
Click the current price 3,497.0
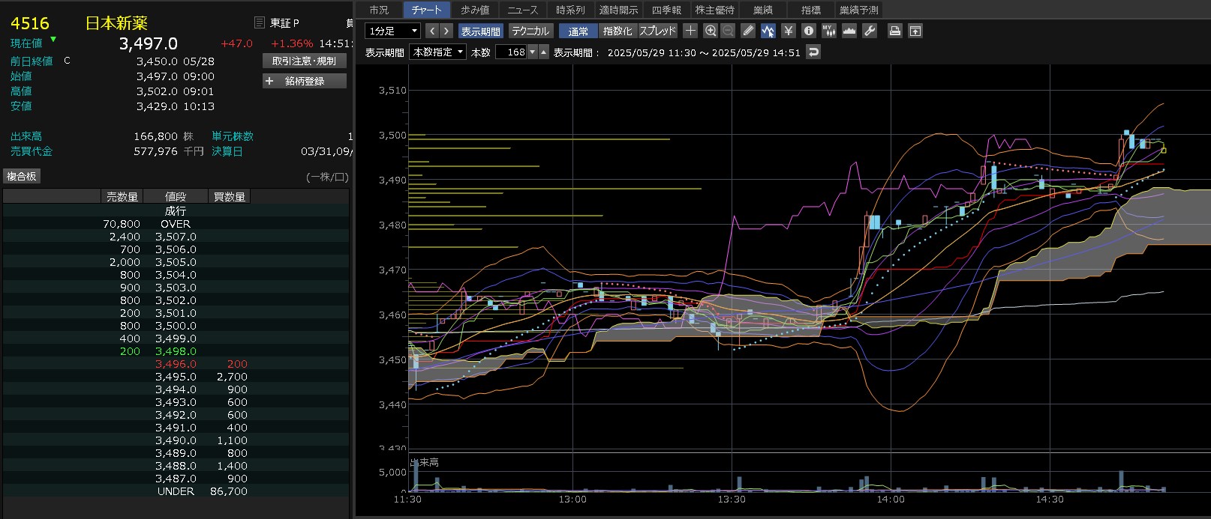(x=149, y=44)
